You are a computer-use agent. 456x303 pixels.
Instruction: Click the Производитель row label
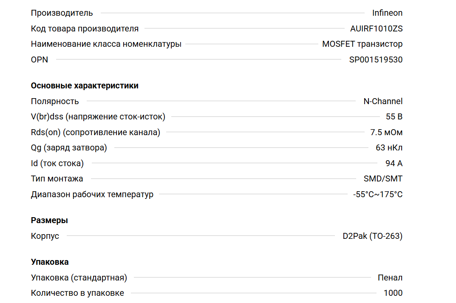(x=62, y=13)
